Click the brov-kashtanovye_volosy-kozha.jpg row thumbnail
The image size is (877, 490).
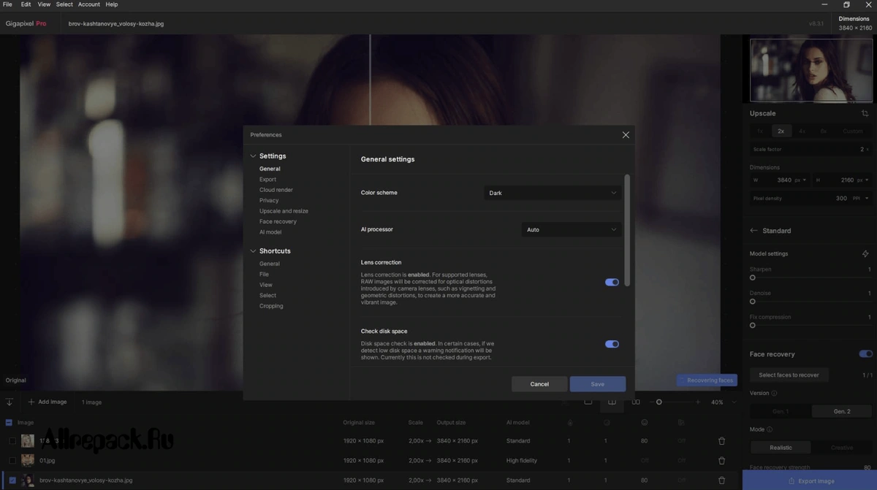28,481
